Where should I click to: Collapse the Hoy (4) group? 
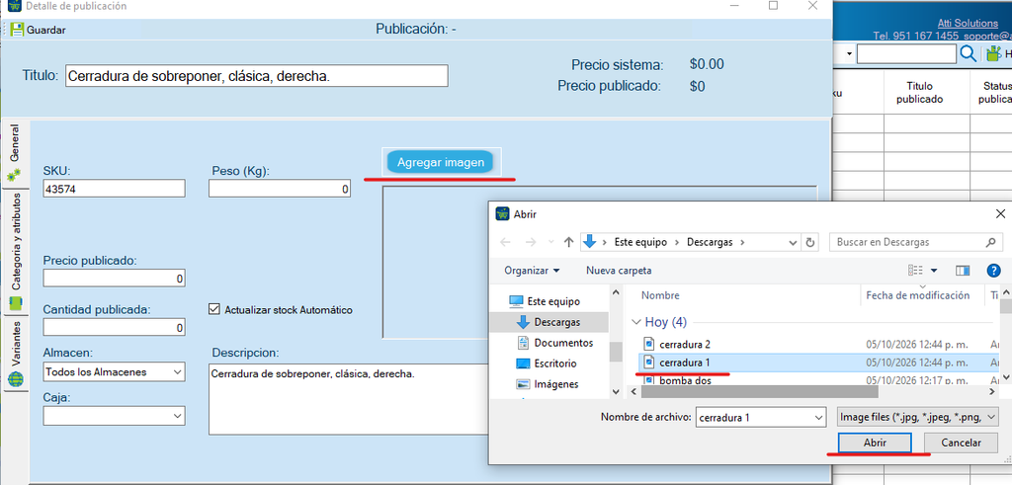[636, 322]
